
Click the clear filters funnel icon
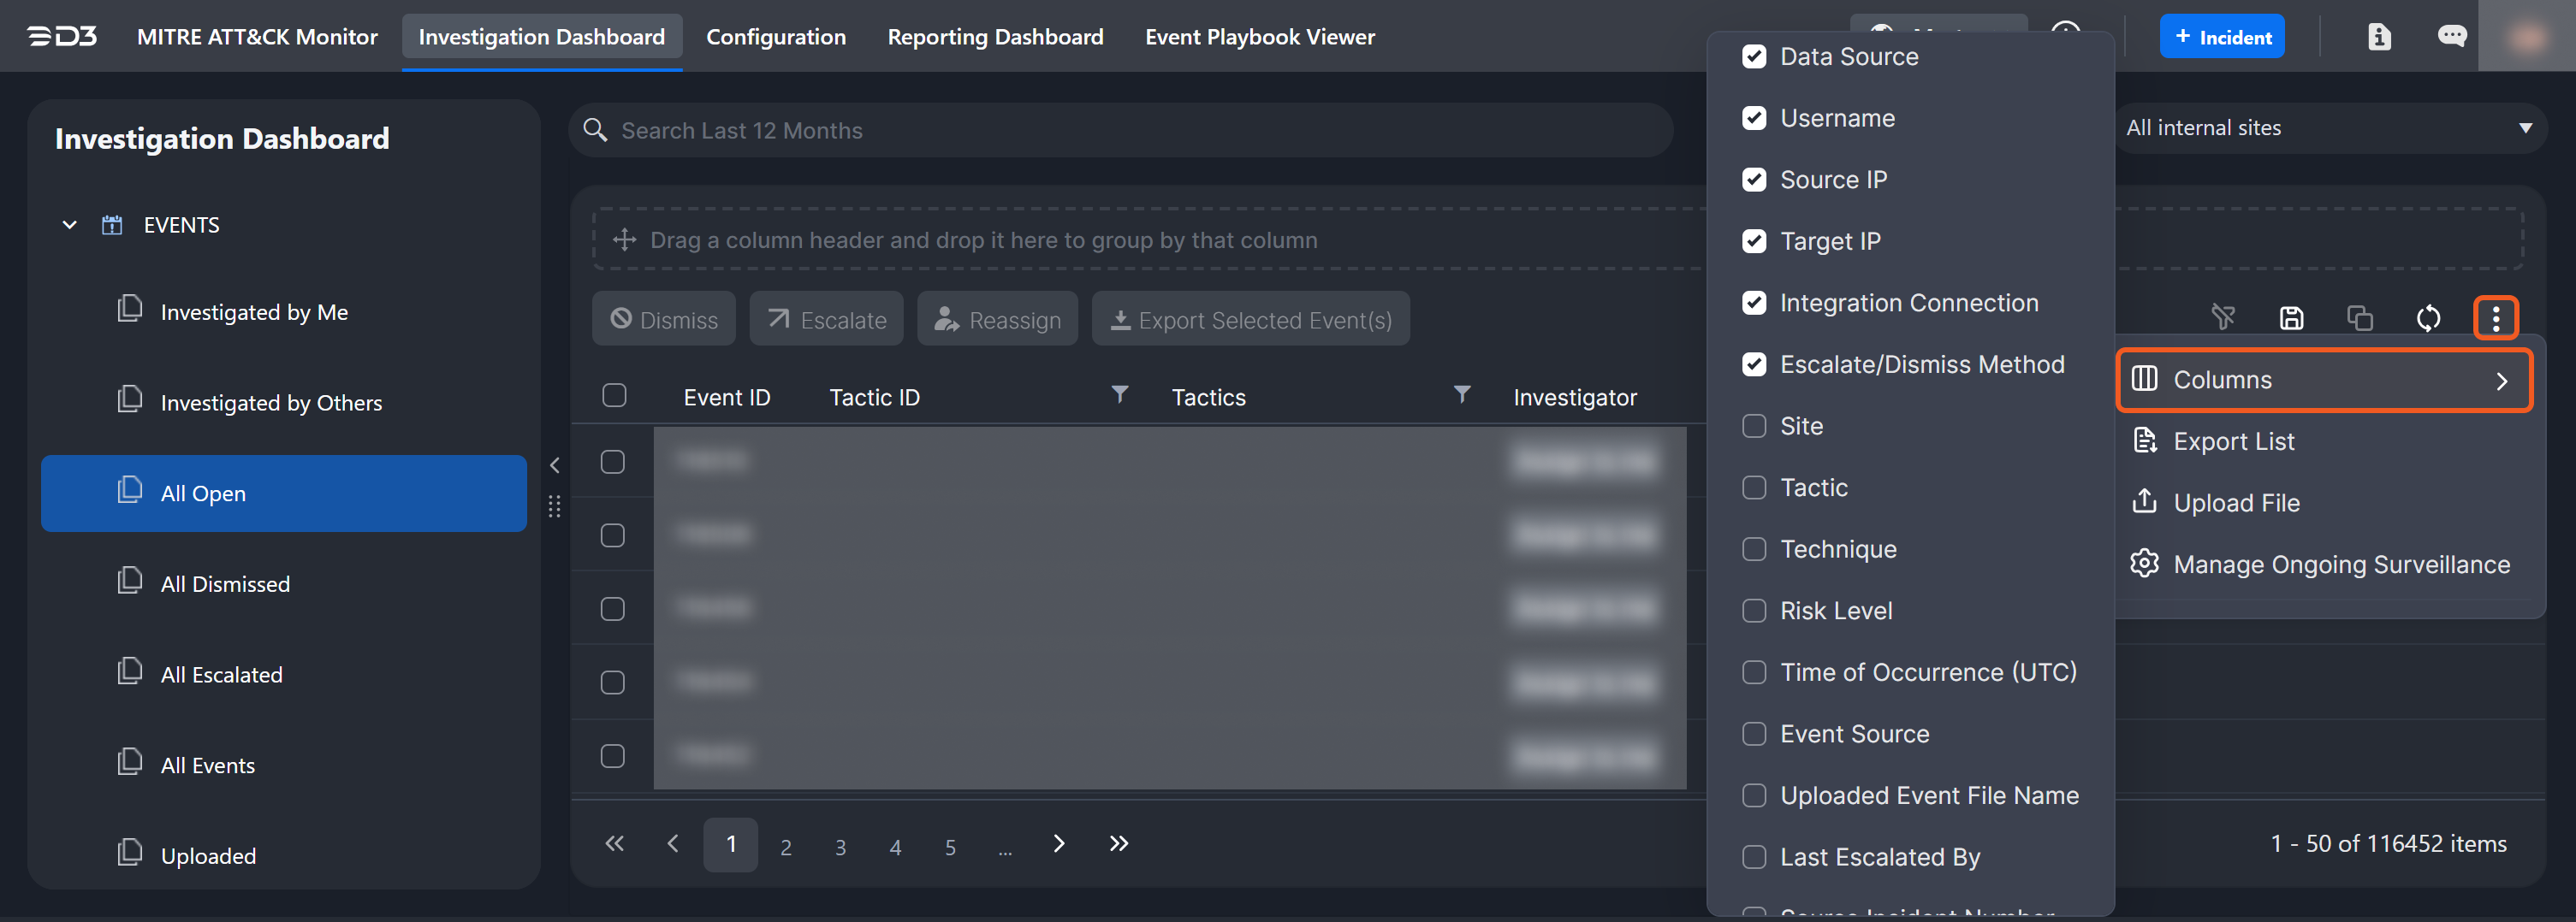pos(2223,317)
